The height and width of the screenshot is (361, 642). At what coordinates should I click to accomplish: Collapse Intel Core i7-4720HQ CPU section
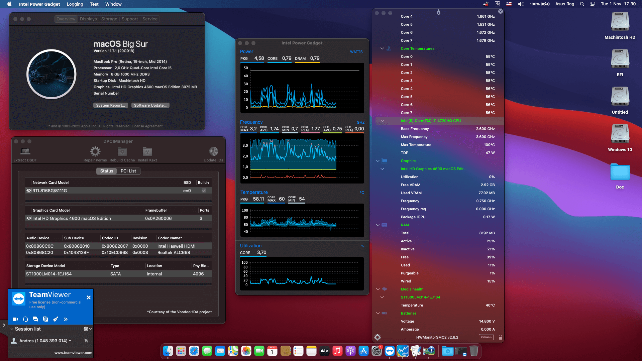click(x=382, y=121)
